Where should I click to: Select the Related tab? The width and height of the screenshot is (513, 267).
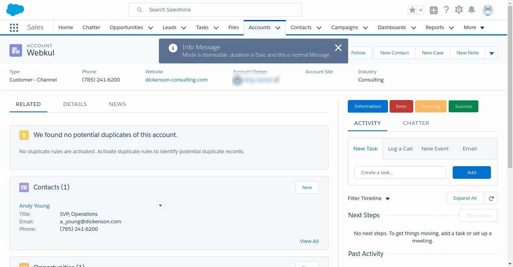pyautogui.click(x=28, y=104)
